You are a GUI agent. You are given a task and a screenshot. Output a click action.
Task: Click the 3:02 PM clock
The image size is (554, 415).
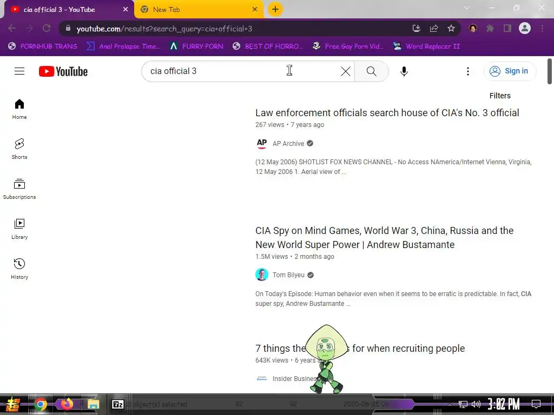[504, 404]
